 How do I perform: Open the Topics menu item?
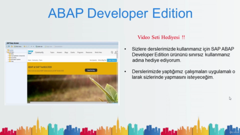52,52
